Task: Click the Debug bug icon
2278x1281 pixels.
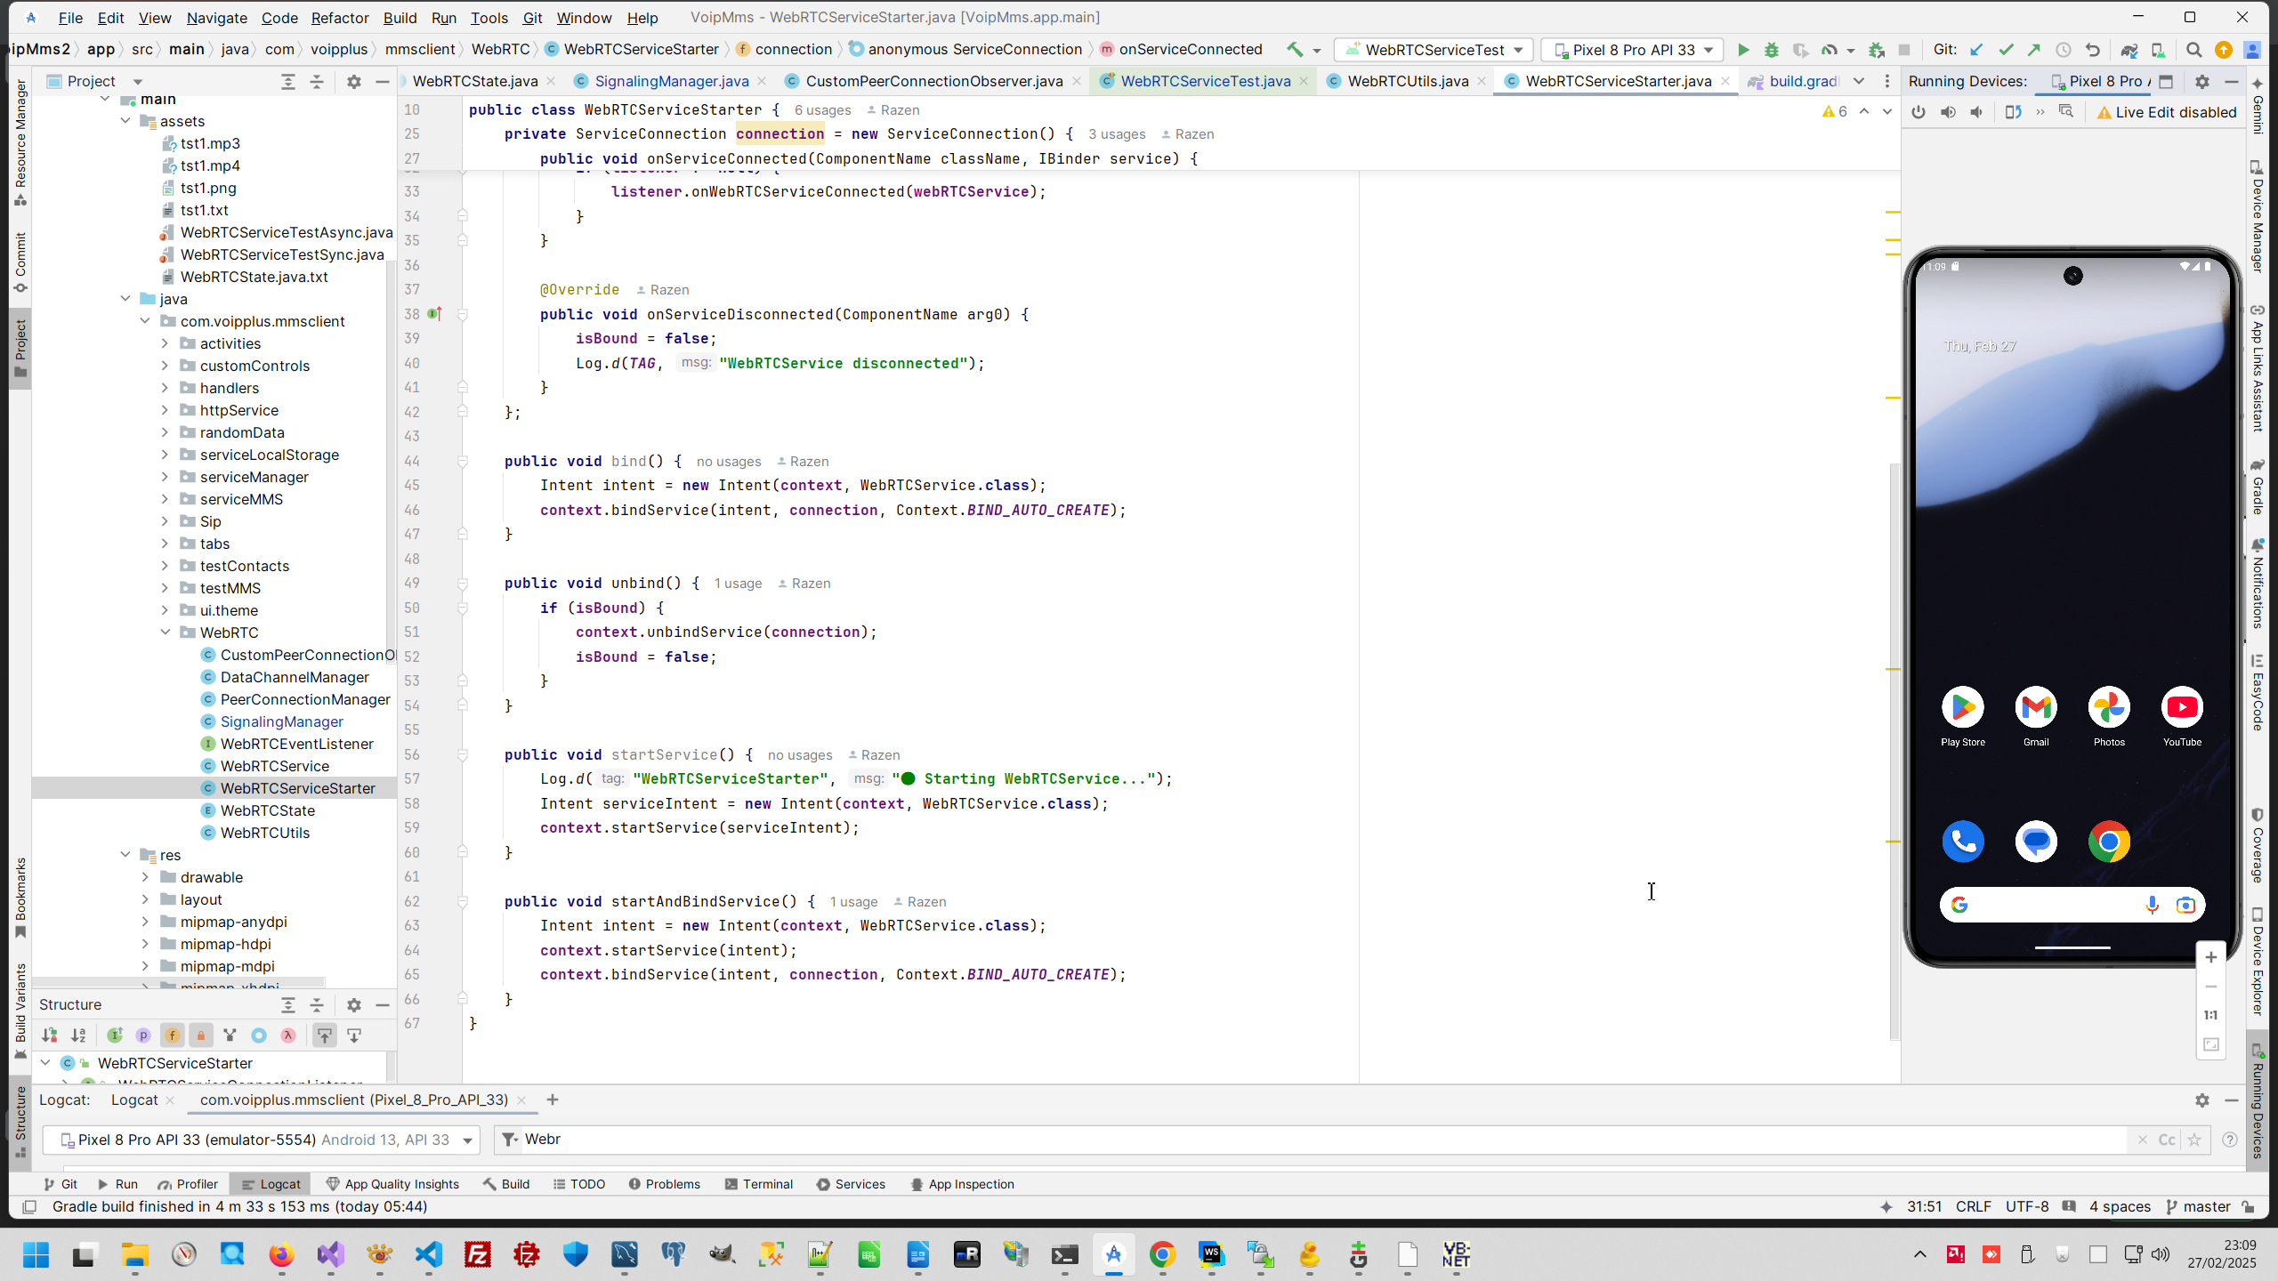Action: coord(1772,50)
